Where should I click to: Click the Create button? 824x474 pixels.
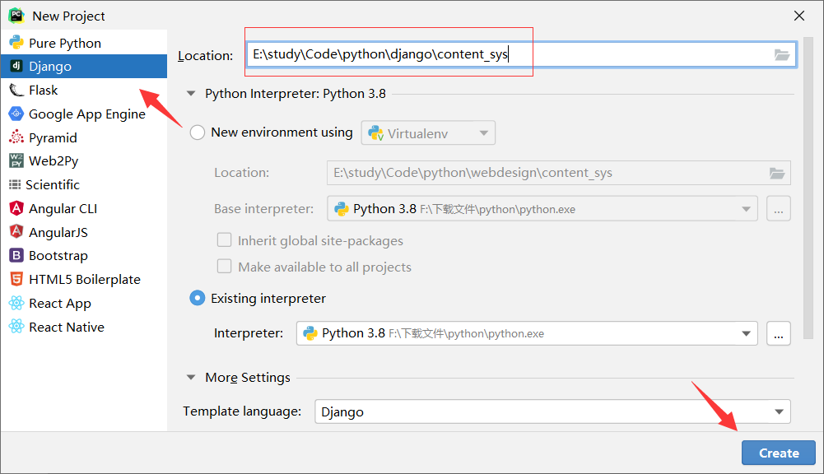point(778,453)
